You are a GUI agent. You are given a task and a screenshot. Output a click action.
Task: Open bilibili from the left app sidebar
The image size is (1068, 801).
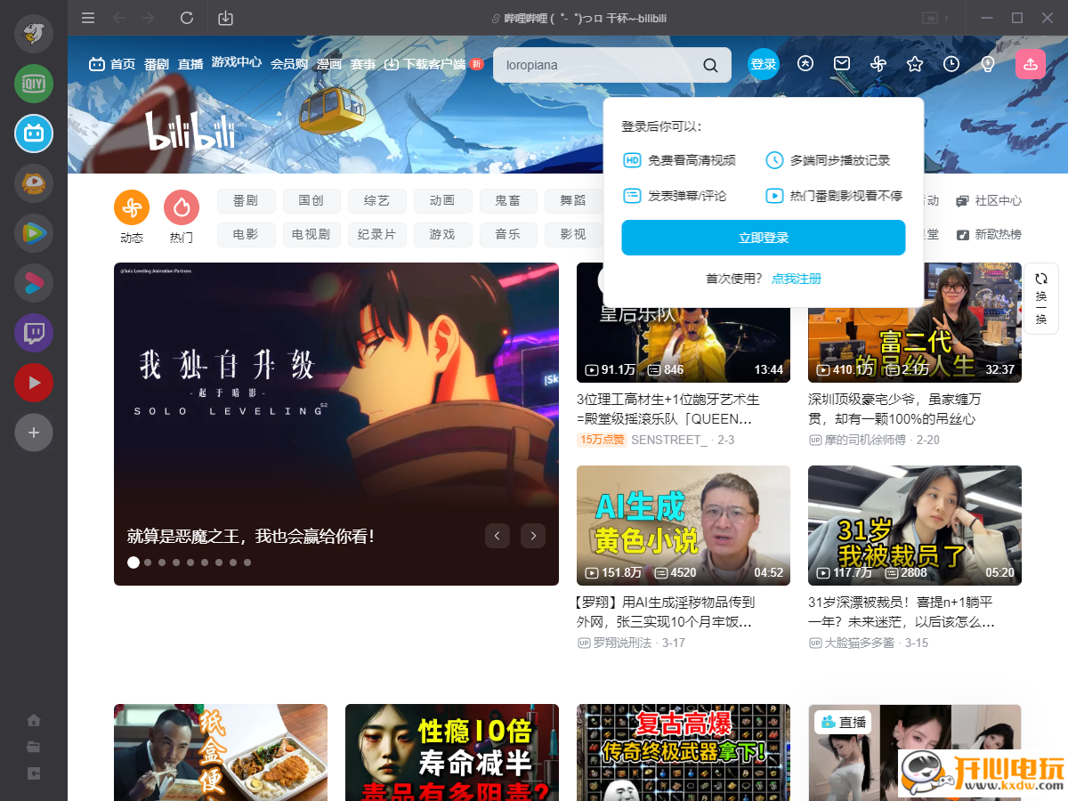coord(33,133)
